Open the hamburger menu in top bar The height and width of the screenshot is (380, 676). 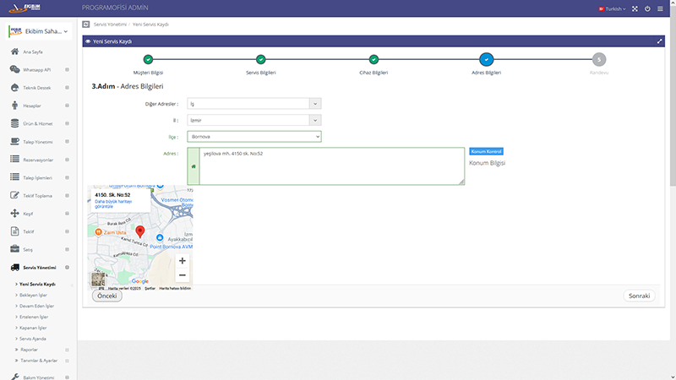point(660,8)
